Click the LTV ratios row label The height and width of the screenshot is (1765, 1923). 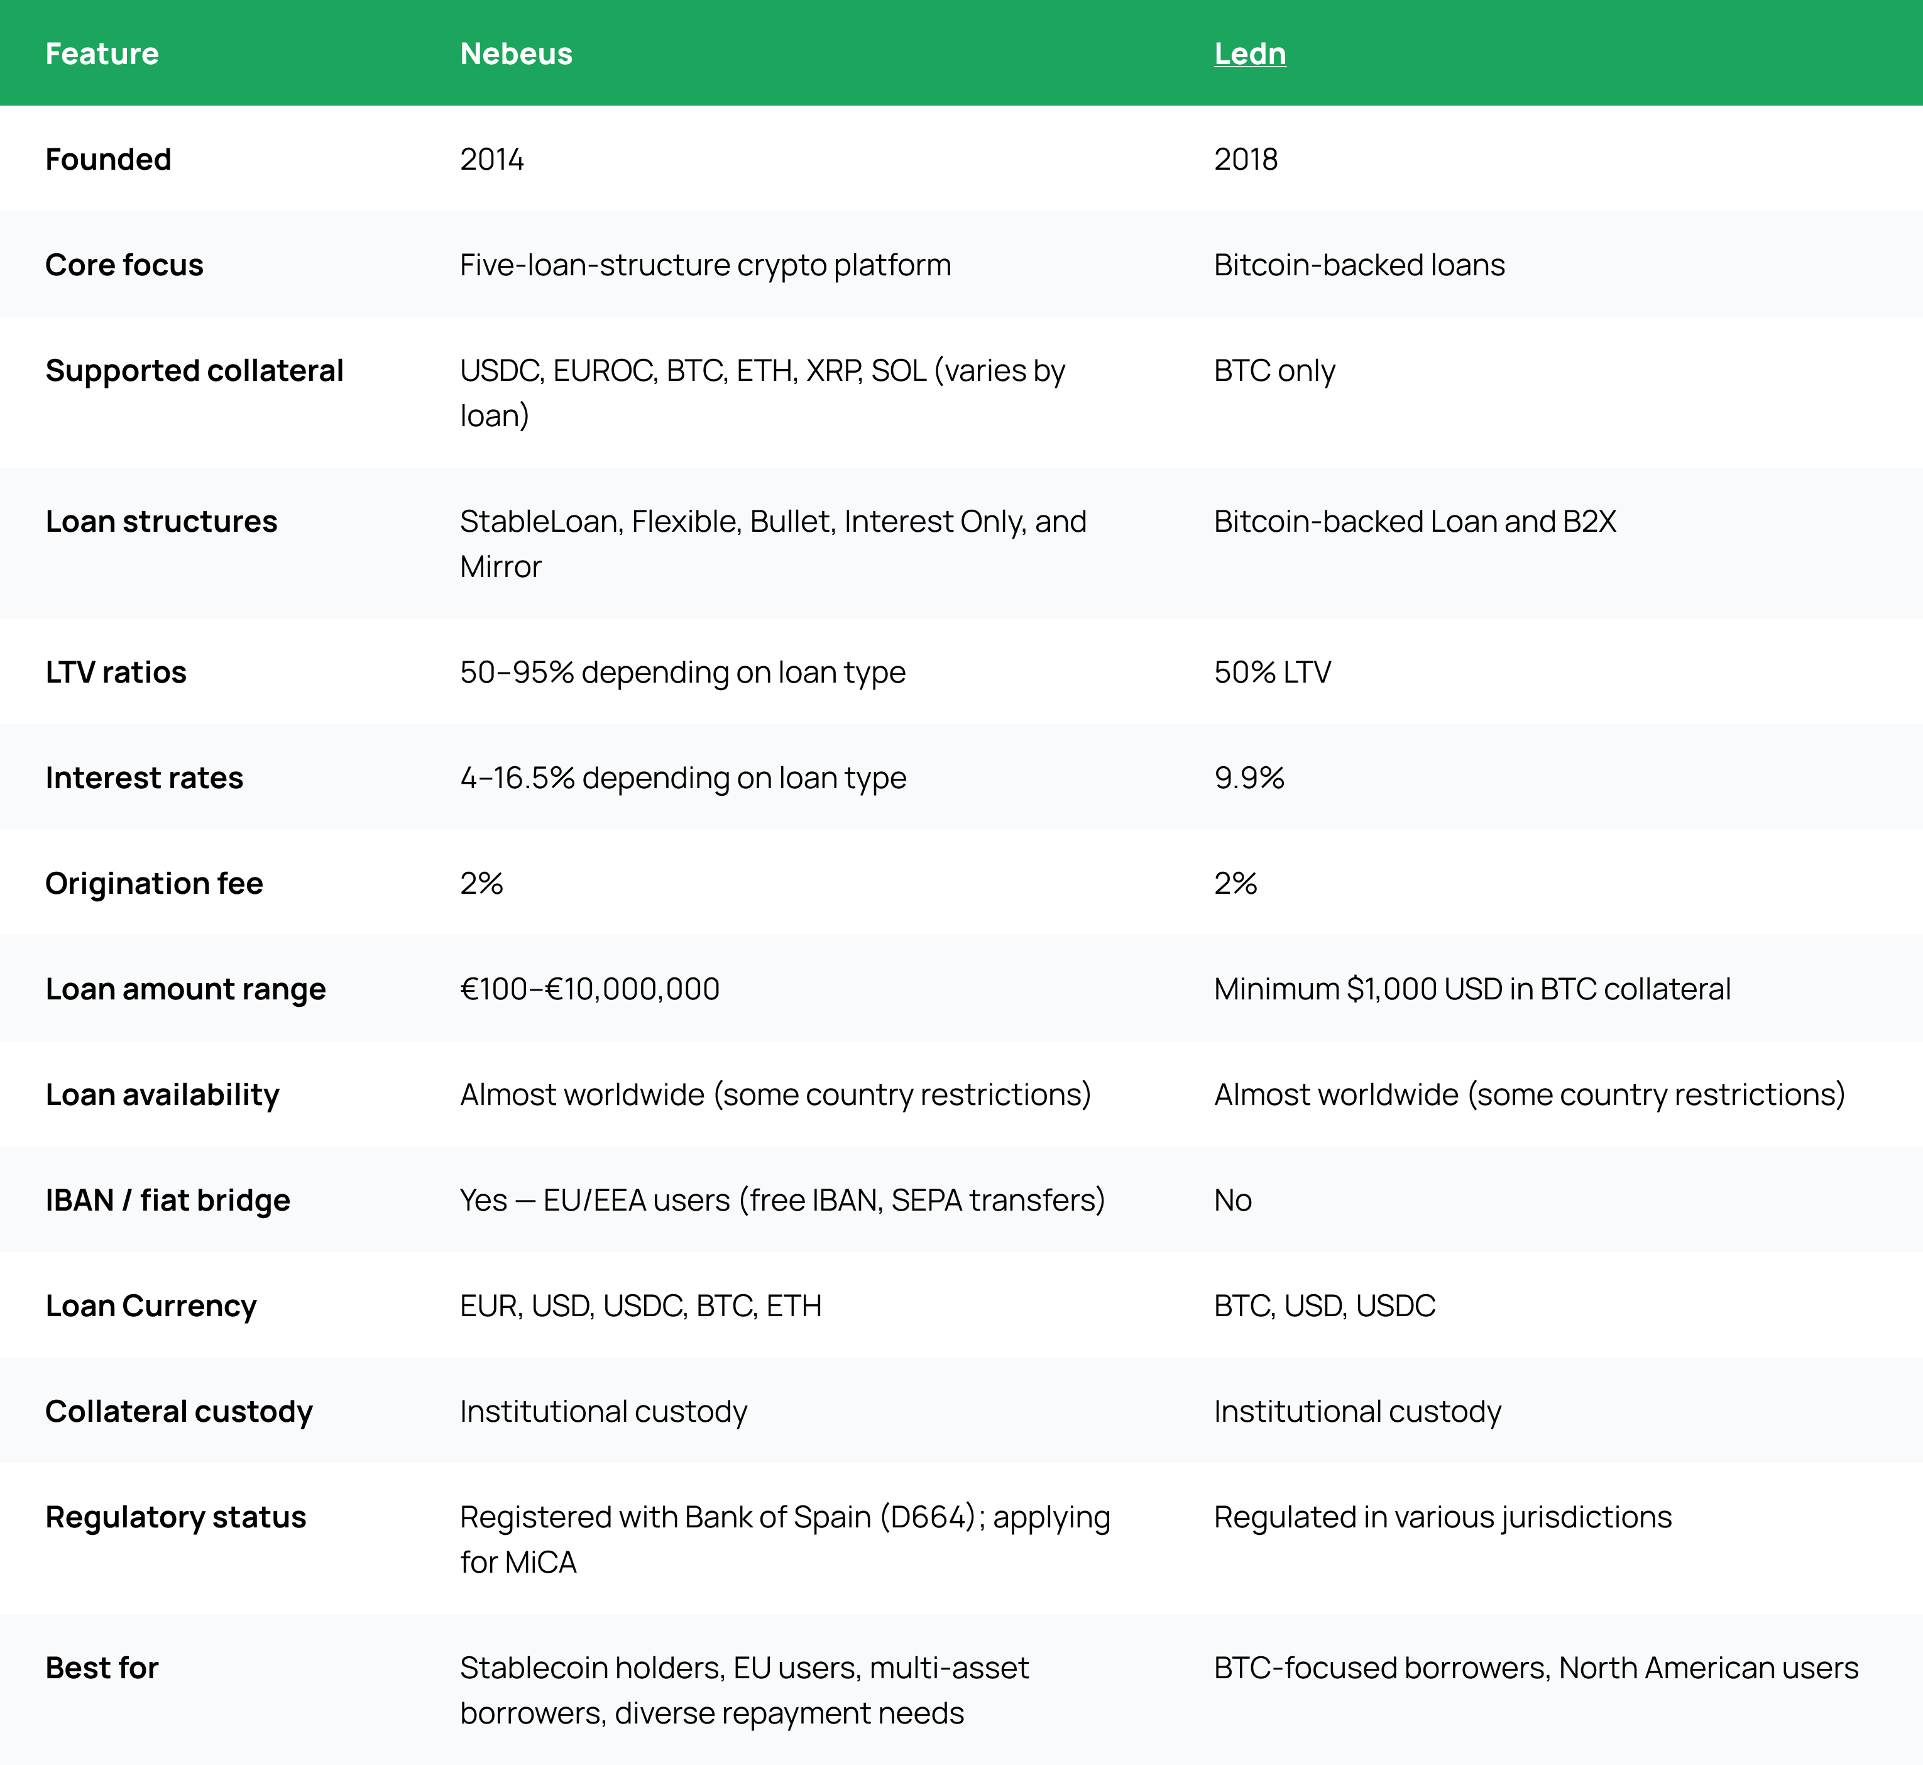(116, 673)
